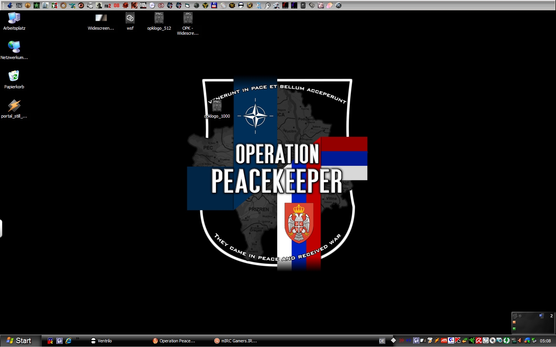Launch the anime girl face shortcut
Screen dimensions: 556x347
click(321, 5)
